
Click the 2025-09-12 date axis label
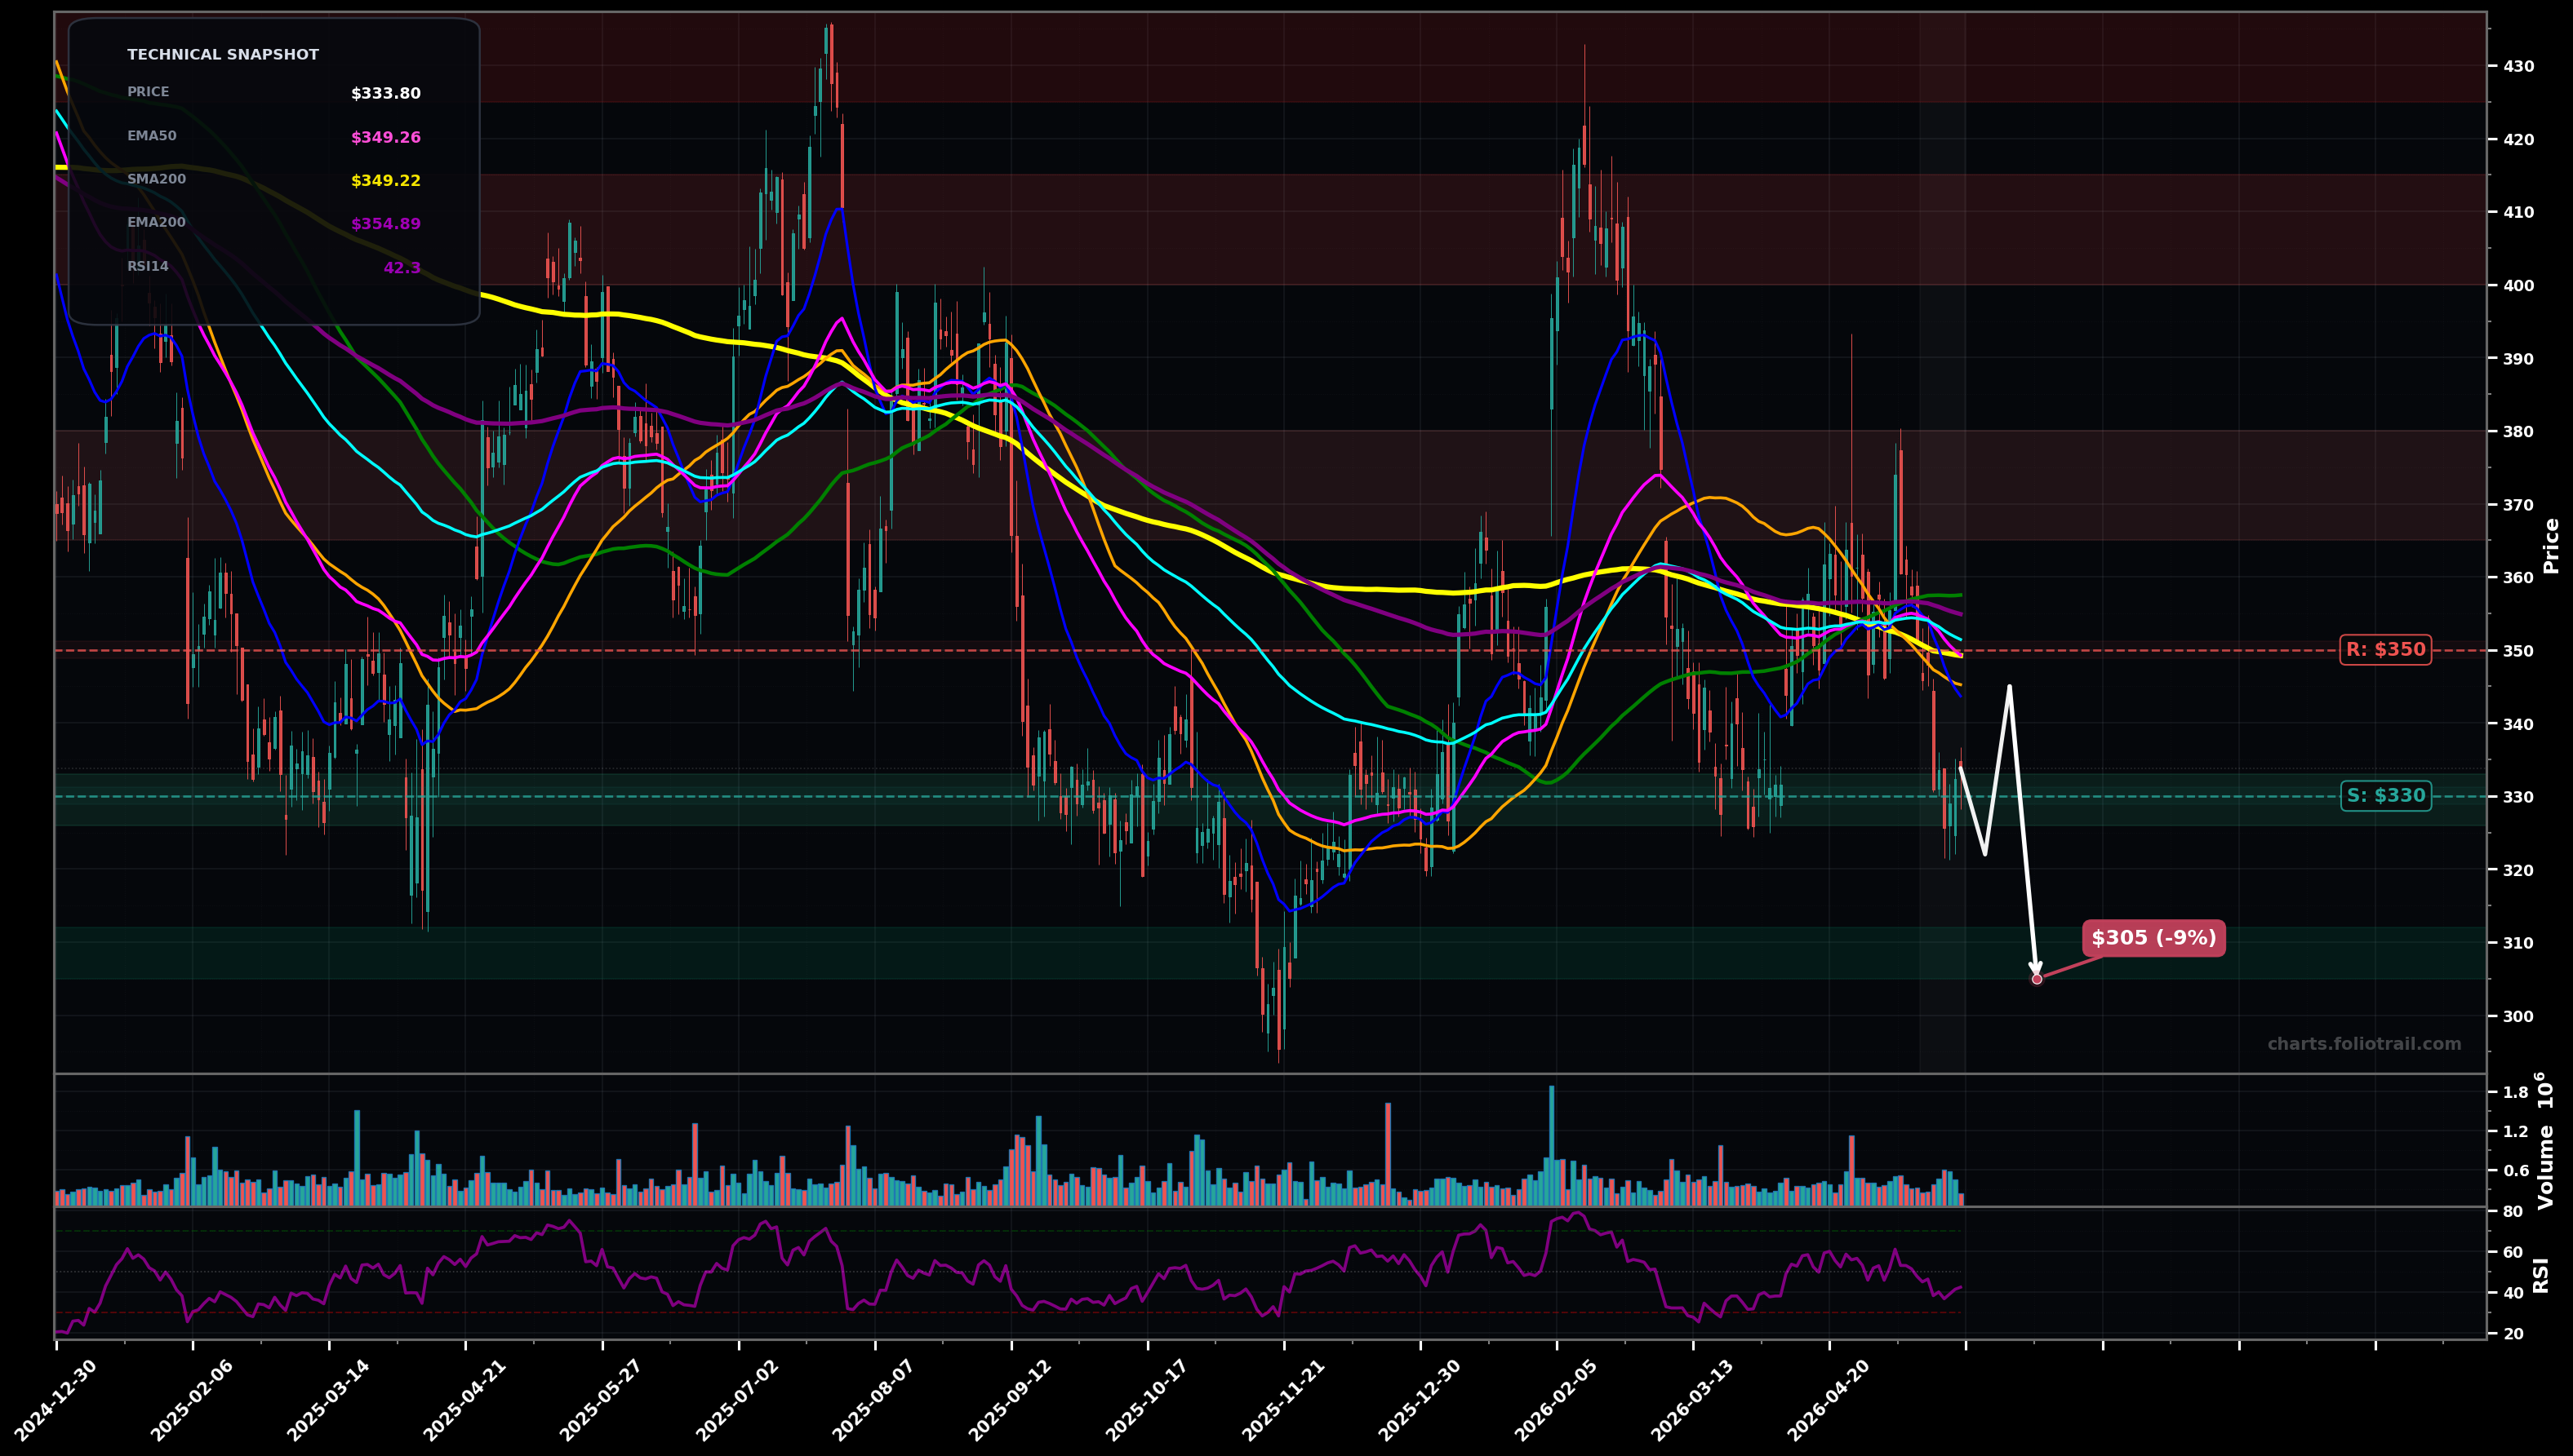click(x=1011, y=1400)
